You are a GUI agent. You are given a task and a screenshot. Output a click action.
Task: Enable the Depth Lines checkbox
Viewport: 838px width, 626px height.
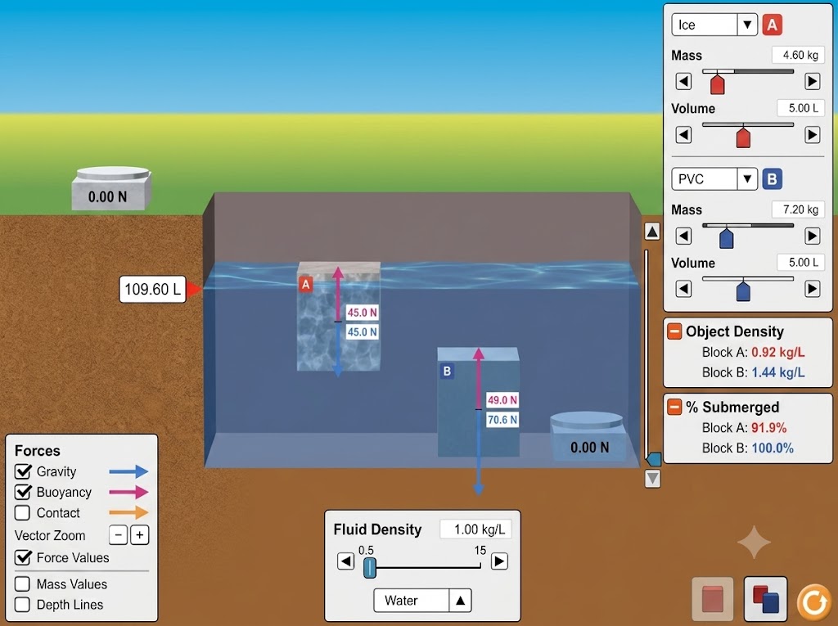click(x=22, y=605)
